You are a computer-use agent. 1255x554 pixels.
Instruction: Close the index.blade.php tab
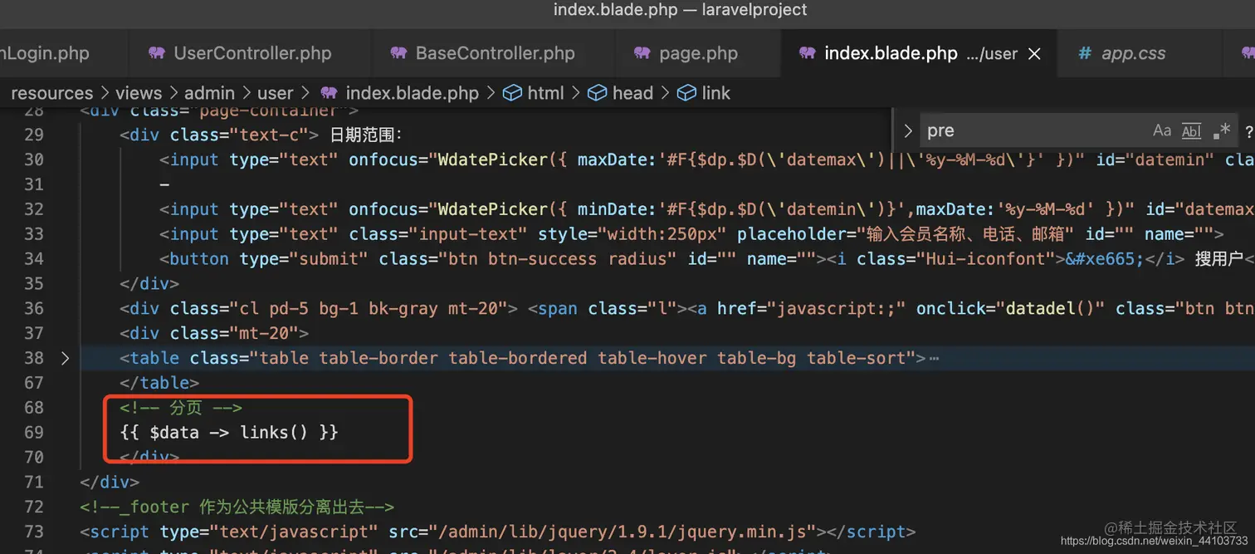coord(1034,54)
